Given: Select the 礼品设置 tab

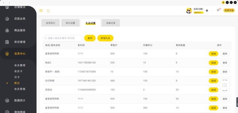Looking at the screenshot, I should click(91, 23).
